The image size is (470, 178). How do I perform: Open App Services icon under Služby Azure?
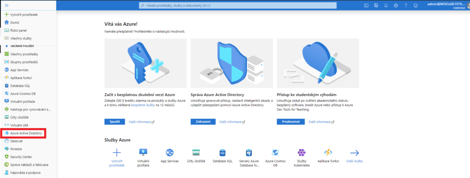coord(170,152)
